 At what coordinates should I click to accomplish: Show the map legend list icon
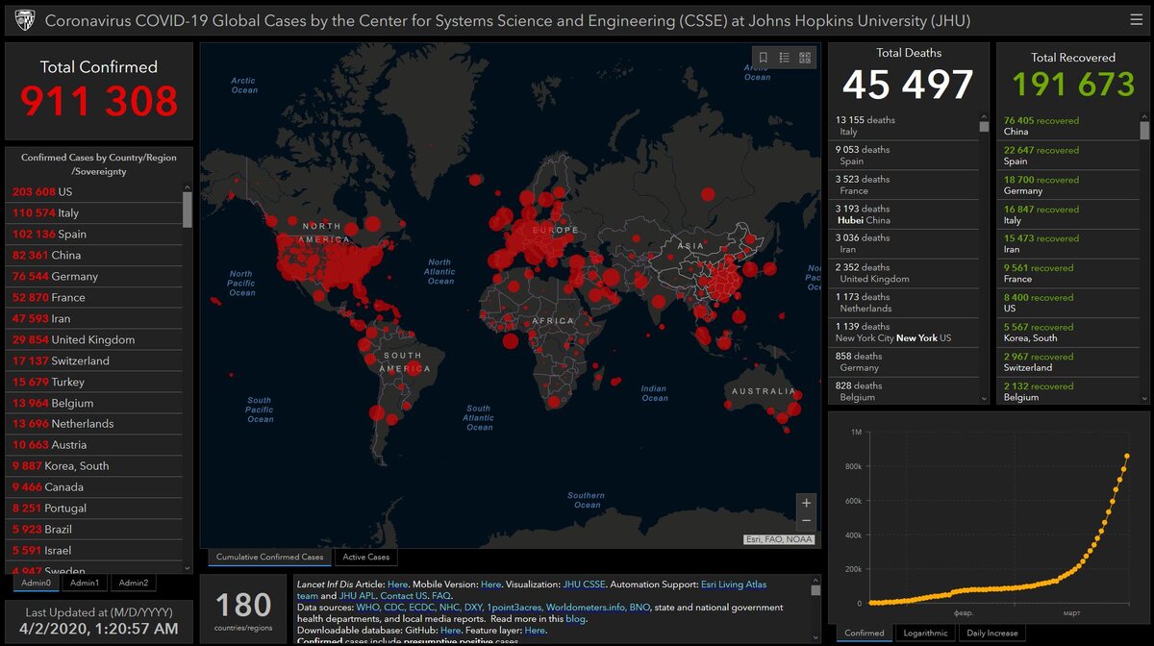click(784, 58)
